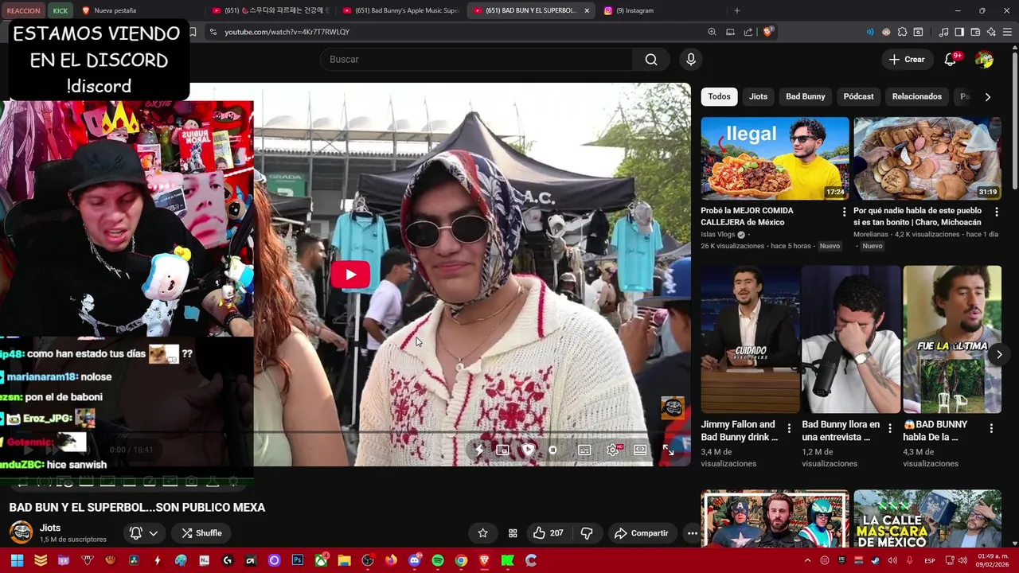The height and width of the screenshot is (573, 1019).
Task: Click the grid icon left of likes
Action: pos(513,533)
